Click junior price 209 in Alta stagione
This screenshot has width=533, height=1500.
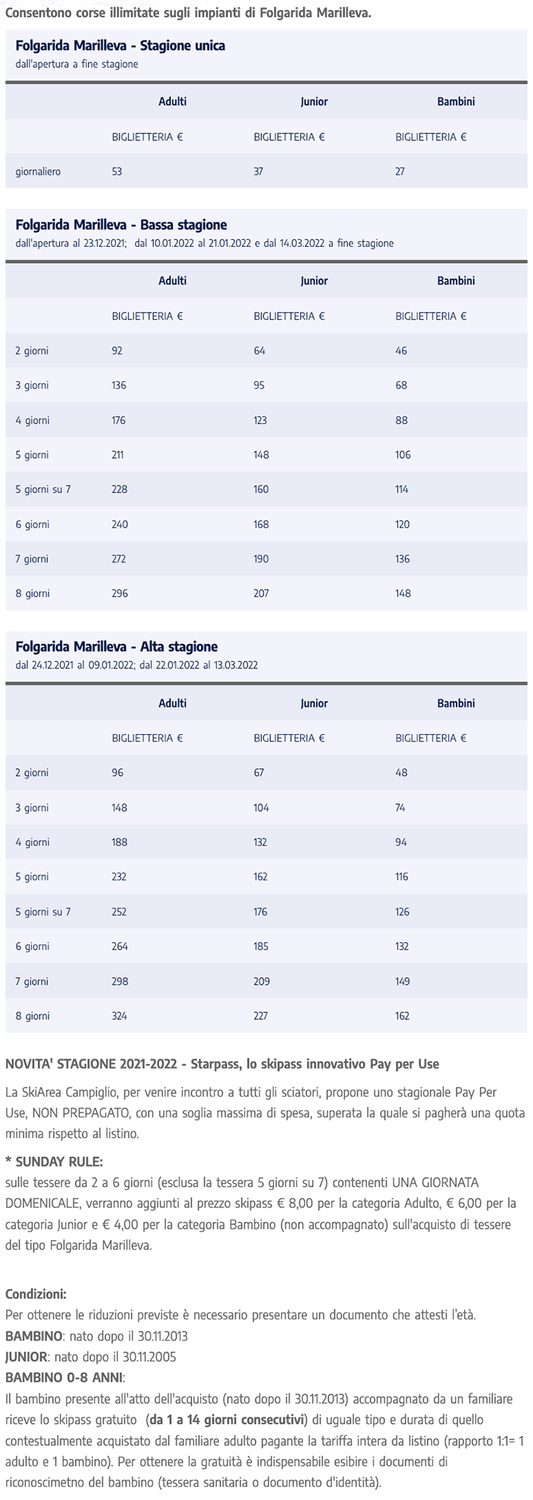[261, 981]
